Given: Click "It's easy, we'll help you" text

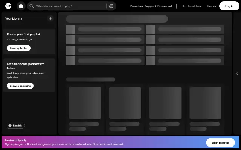Looking at the screenshot, I should pyautogui.click(x=20, y=40).
